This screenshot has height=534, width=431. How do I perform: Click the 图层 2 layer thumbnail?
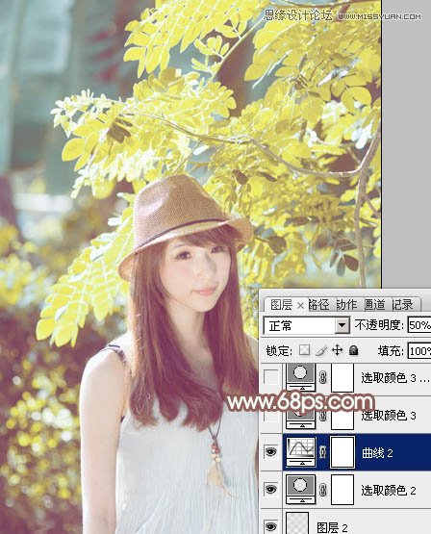coord(297,523)
